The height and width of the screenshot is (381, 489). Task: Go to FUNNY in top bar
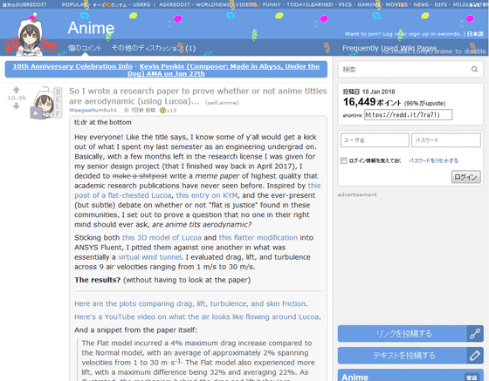272,4
